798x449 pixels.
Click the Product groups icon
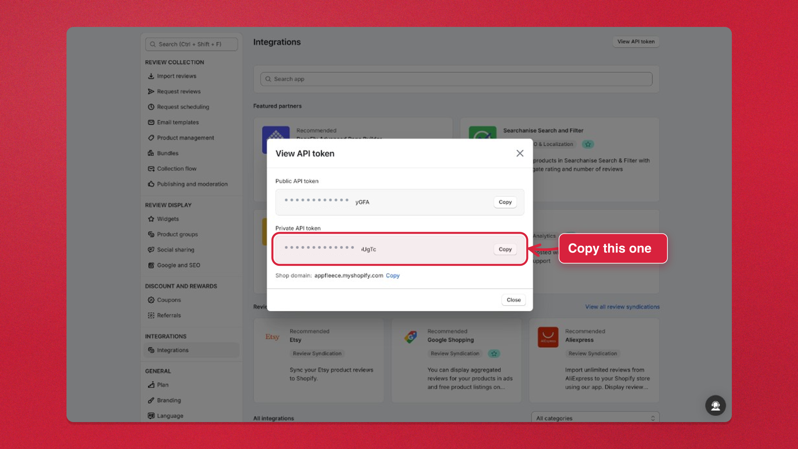(151, 234)
